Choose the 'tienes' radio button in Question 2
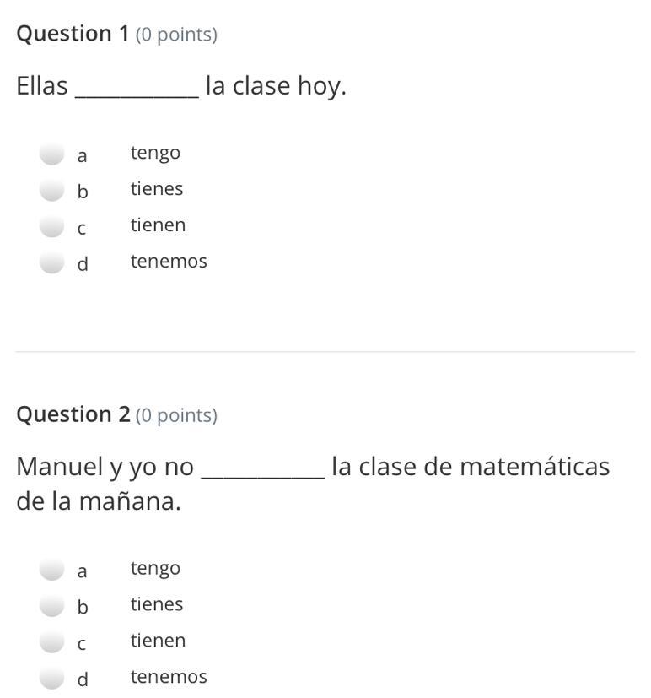The image size is (651, 698). (52, 605)
